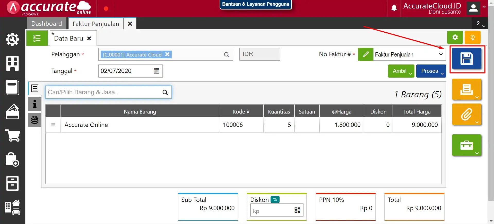The image size is (494, 224).
Task: Open the notification bell
Action: [x=394, y=8]
